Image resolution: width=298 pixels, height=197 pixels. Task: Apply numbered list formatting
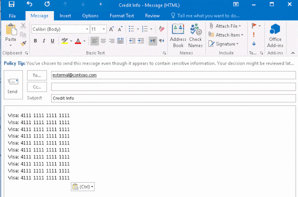145,29
